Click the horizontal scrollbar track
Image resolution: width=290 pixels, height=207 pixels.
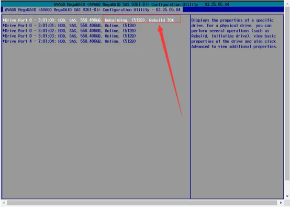[x=142, y=203]
